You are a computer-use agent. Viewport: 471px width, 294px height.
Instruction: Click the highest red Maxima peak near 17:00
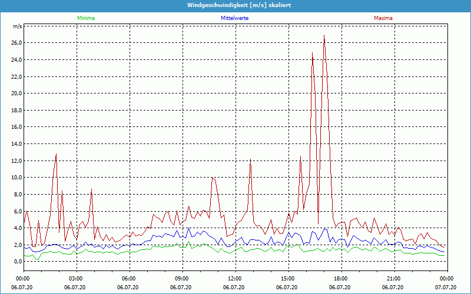click(x=324, y=35)
